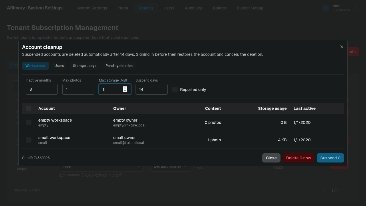366x206 pixels.
Task: Open the Audit Log page
Action: click(x=194, y=8)
